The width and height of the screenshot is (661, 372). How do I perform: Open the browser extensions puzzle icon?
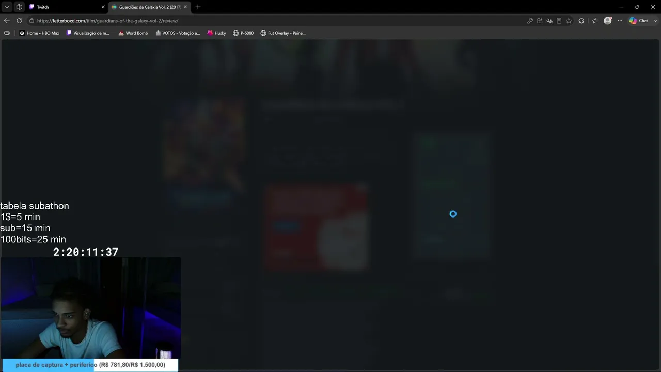581,21
